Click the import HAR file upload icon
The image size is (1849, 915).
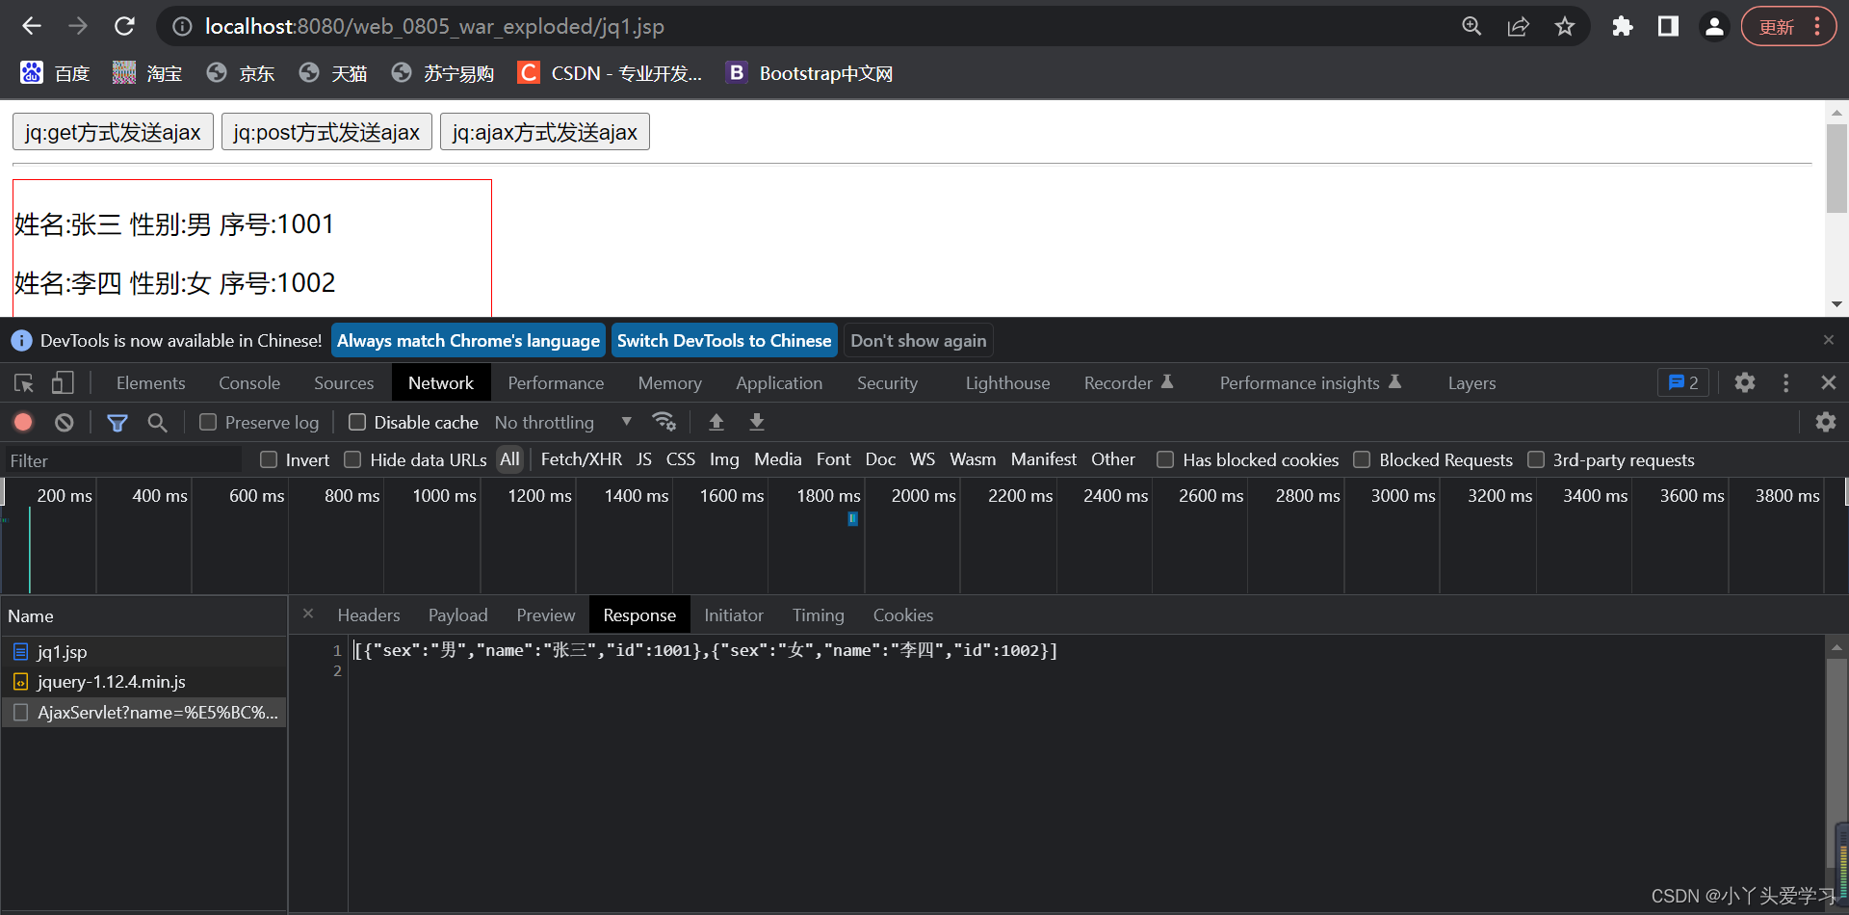(x=716, y=422)
